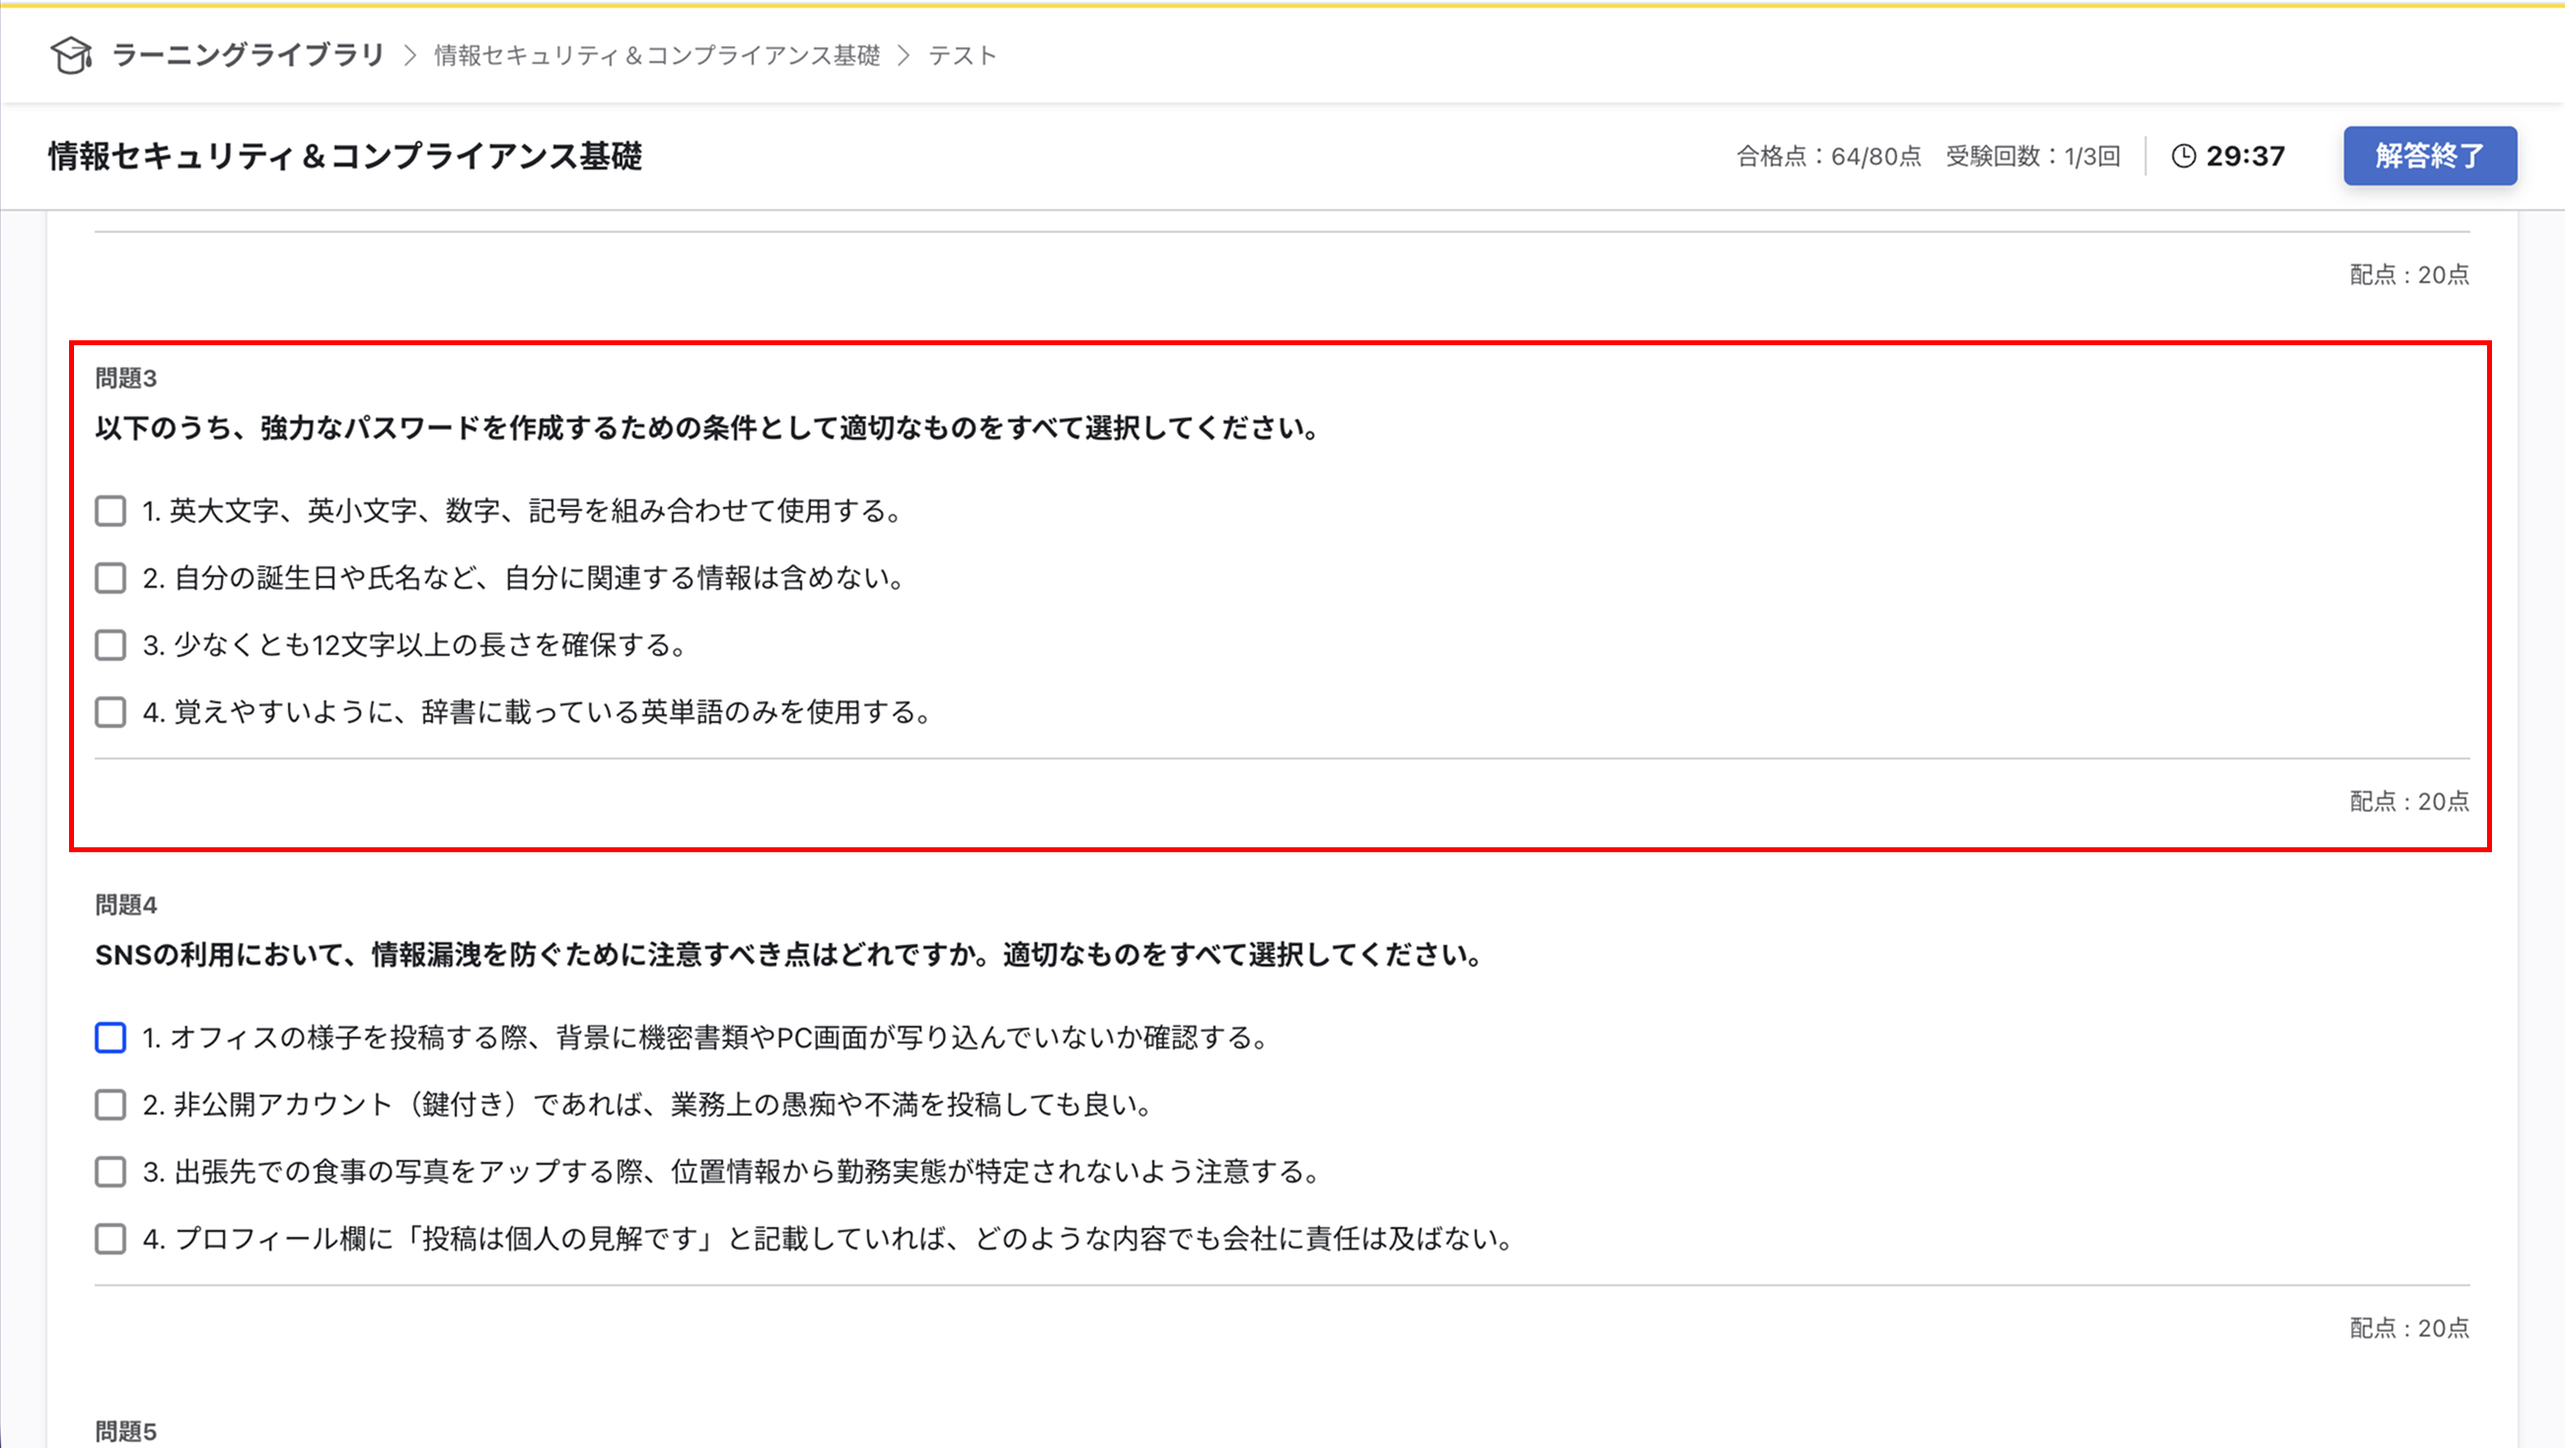Click the 合格点：64/80点 passing score text

pyautogui.click(x=1828, y=157)
